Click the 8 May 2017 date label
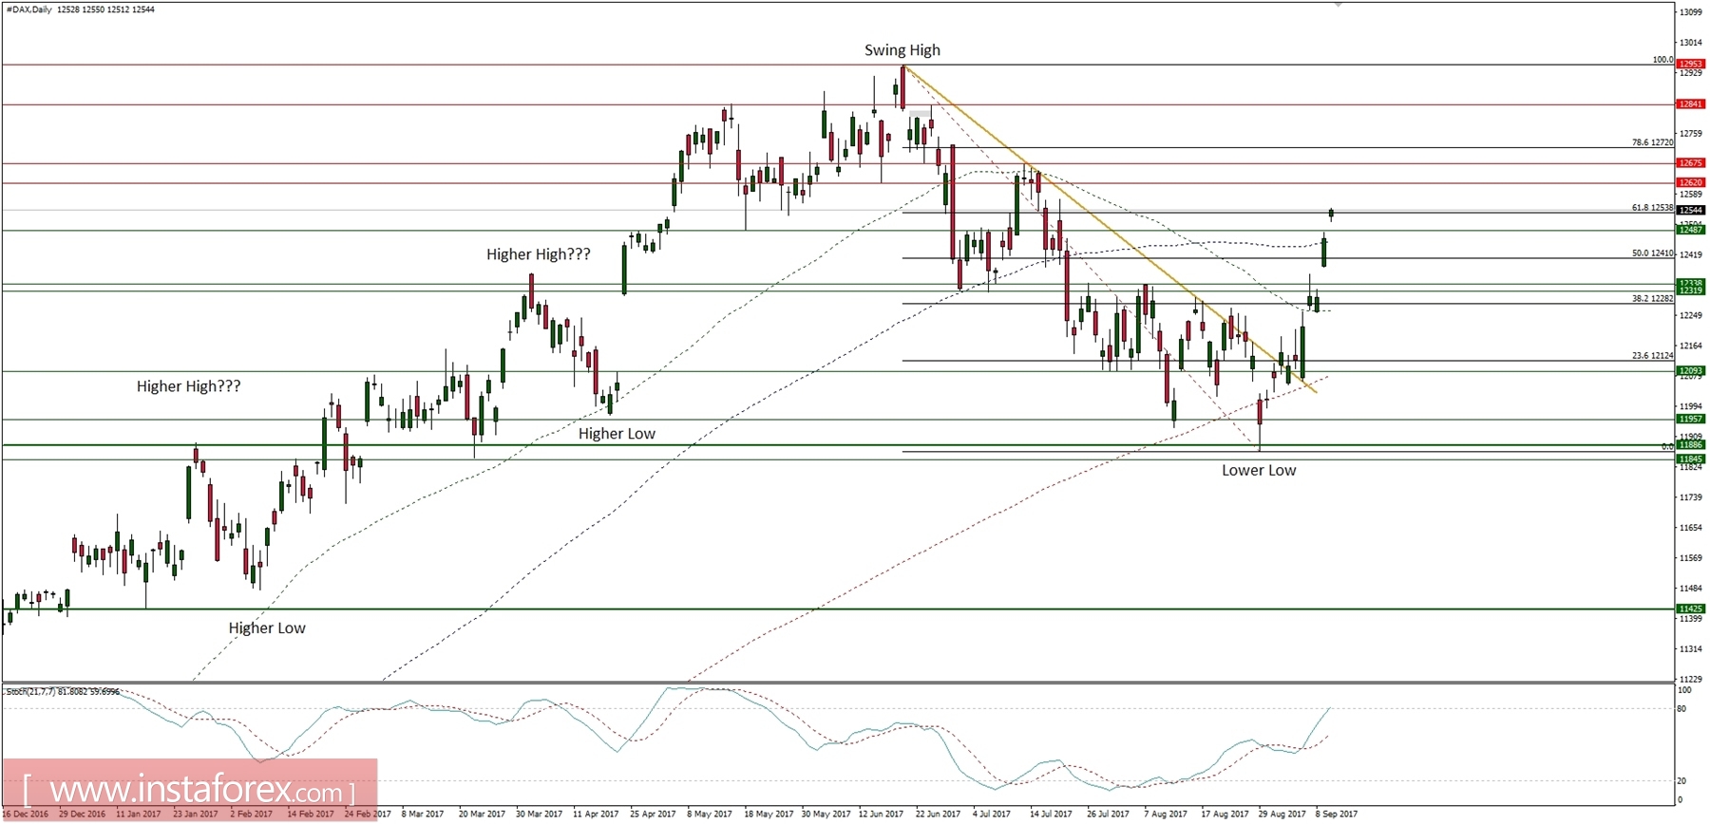1710x824 pixels. click(x=710, y=814)
